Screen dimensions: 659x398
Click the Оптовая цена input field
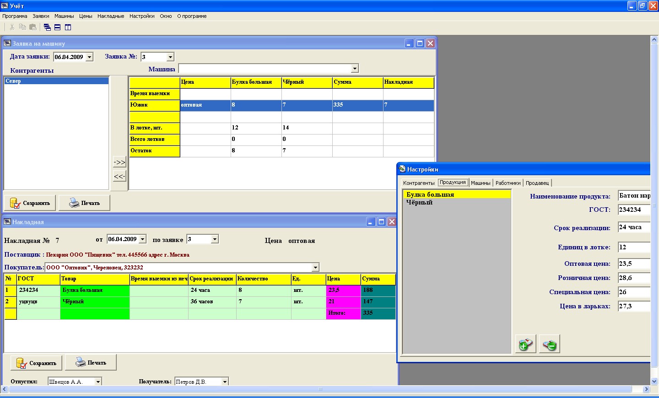634,264
